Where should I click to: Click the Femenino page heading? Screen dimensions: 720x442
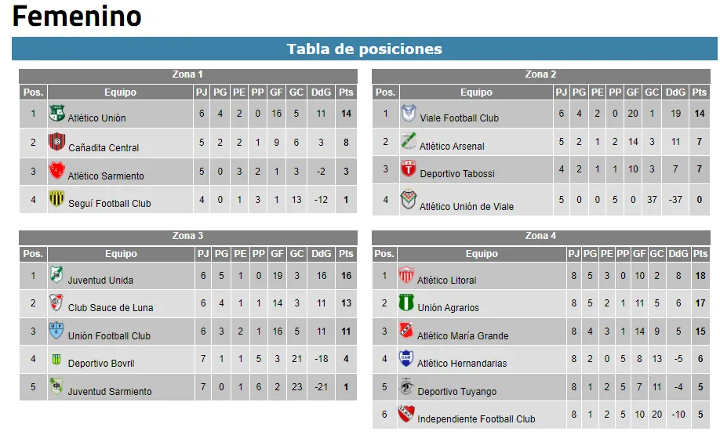point(77,16)
